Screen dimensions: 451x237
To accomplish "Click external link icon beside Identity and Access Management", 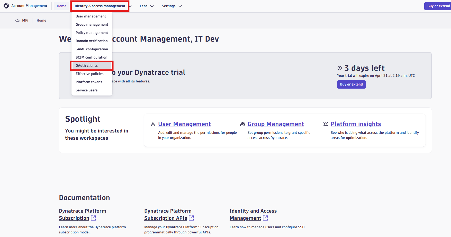I will (x=265, y=218).
